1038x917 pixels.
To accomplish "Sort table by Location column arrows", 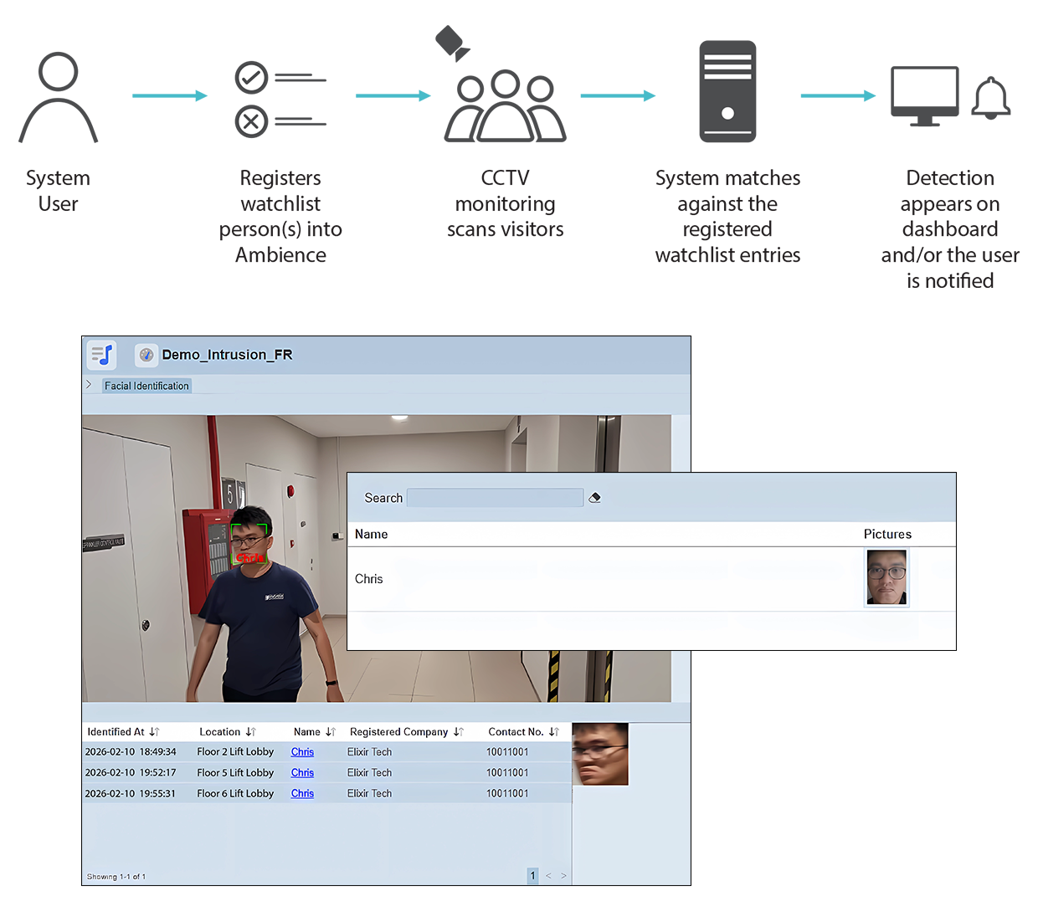I will [x=250, y=732].
